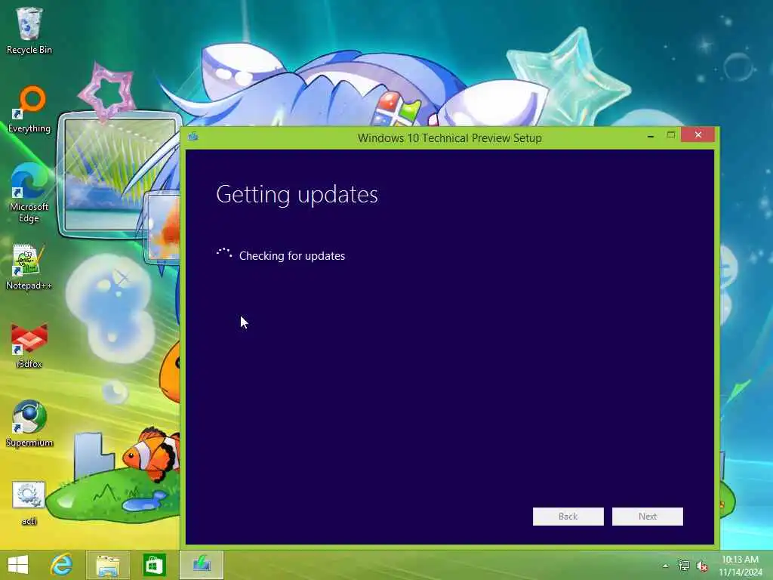This screenshot has width=773, height=580.
Task: Launch Microsoft Edge from the desktop
Action: pyautogui.click(x=29, y=193)
